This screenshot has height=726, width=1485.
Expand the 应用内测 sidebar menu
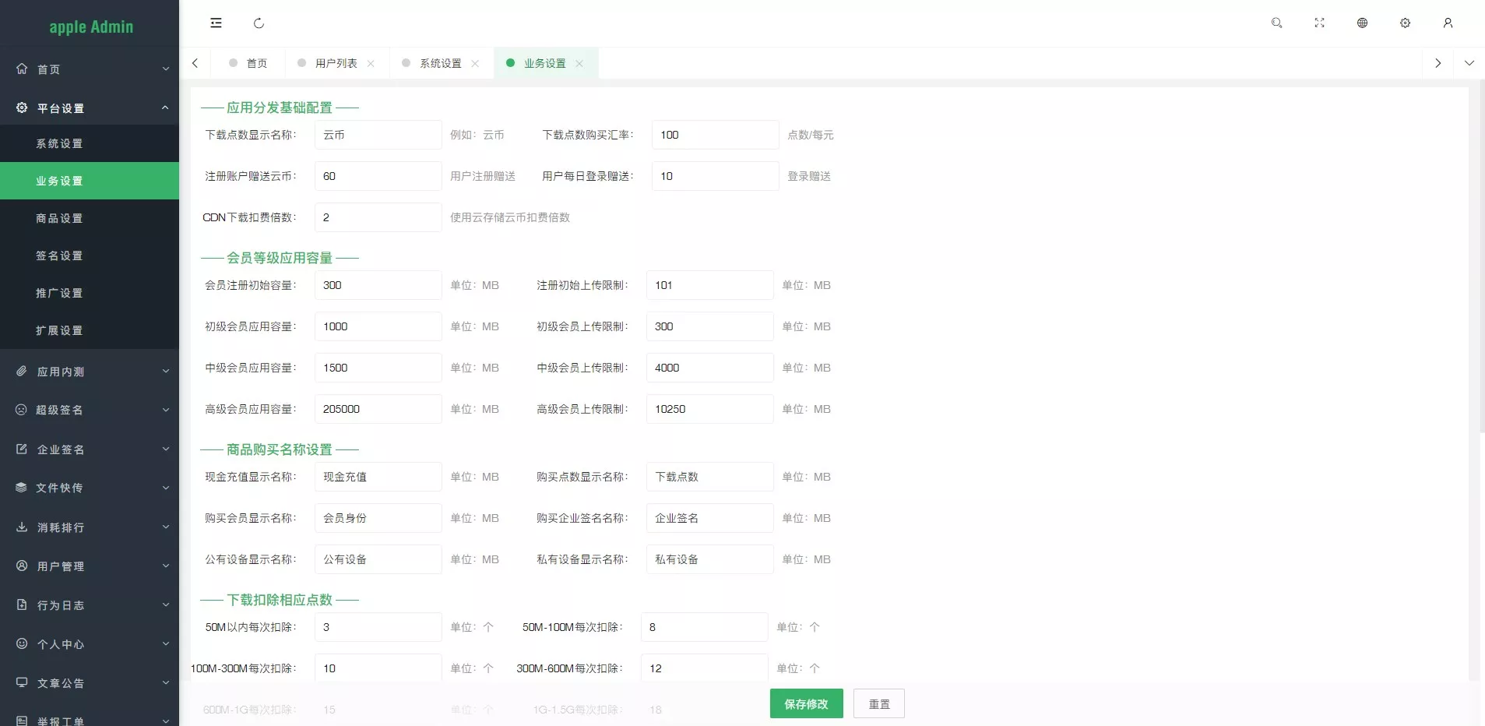[165, 372]
